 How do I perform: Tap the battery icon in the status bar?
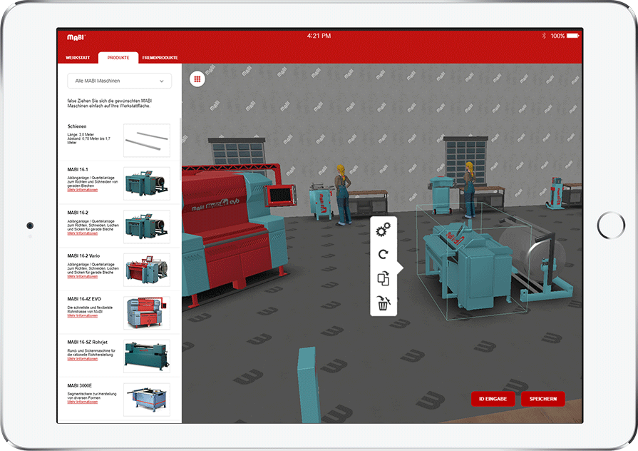click(573, 36)
